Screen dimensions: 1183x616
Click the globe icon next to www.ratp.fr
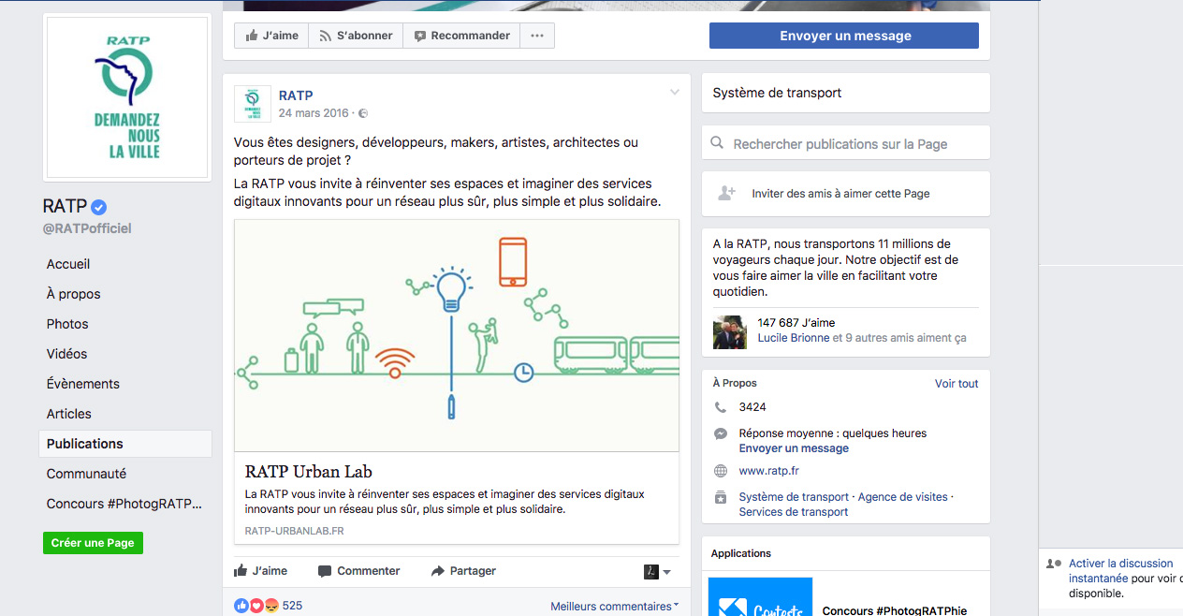721,471
